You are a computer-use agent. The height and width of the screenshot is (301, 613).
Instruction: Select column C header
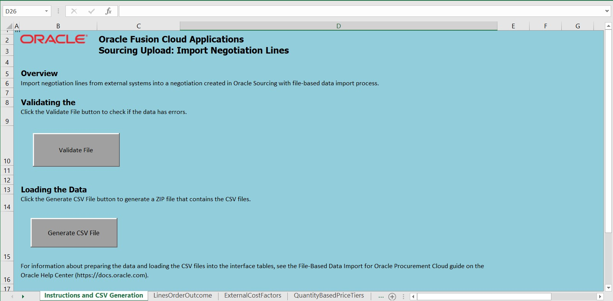(x=139, y=26)
